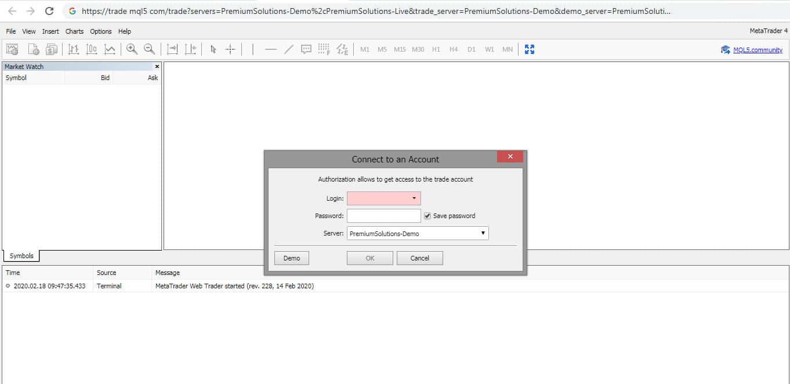Click the Ask column header
The image size is (790, 384).
point(137,78)
